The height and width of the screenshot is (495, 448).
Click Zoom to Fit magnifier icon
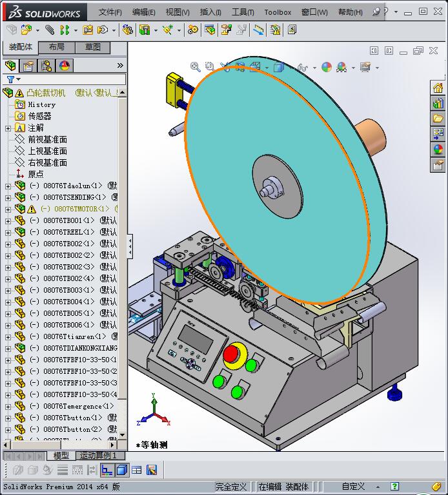196,67
